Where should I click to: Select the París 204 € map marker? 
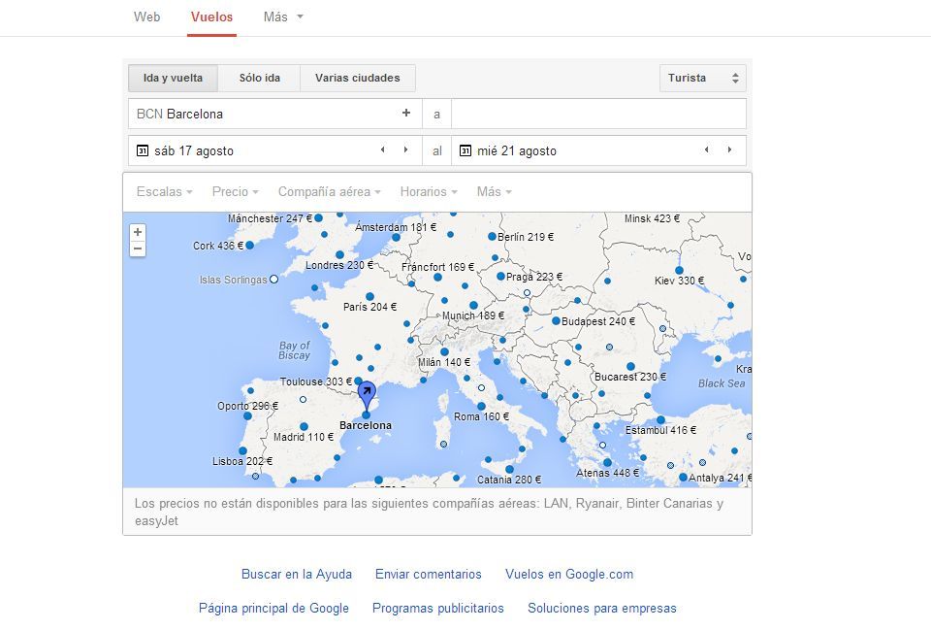tap(369, 296)
